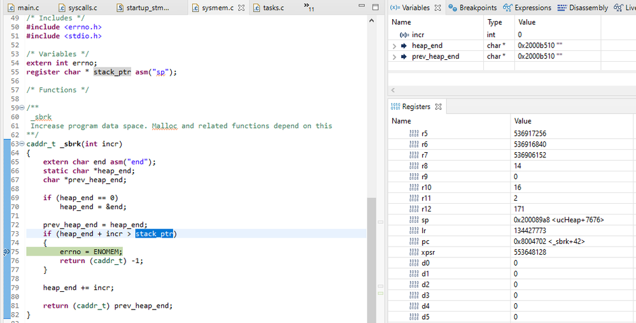Viewport: 636px width, 323px height.
Task: Collapse the comment block at line 59
Action: pyautogui.click(x=22, y=108)
